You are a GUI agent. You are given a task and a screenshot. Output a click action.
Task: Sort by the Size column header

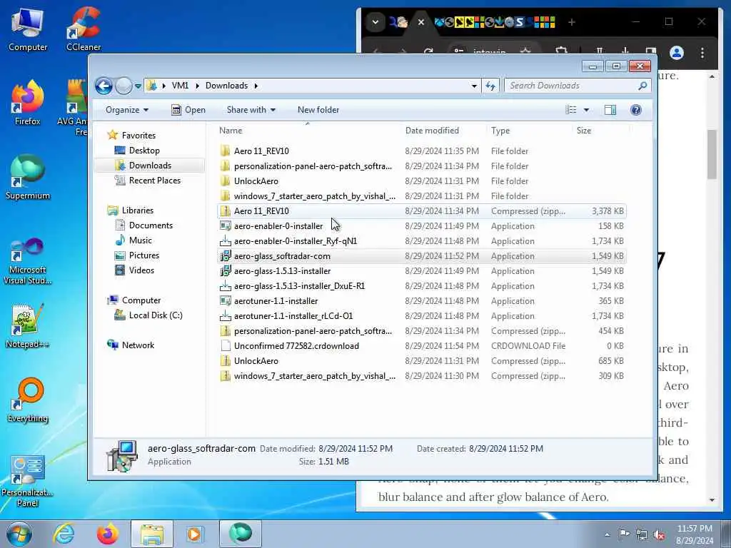[600, 131]
